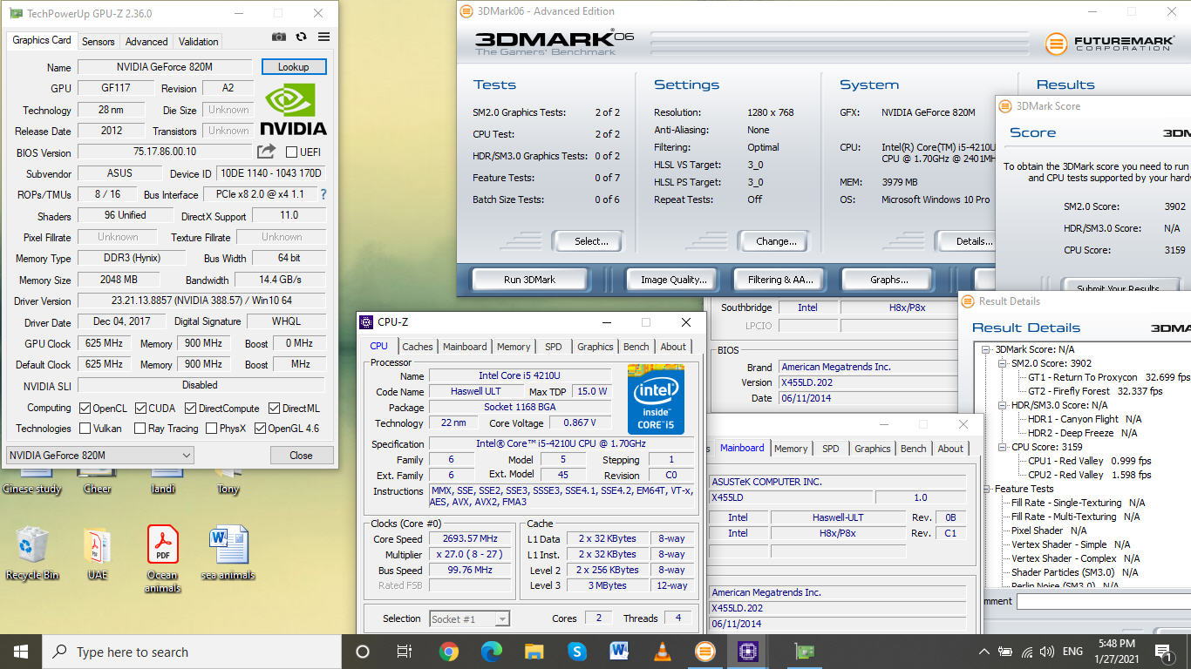
Task: Open Caches tab in front CPU-Z
Action: pos(418,347)
